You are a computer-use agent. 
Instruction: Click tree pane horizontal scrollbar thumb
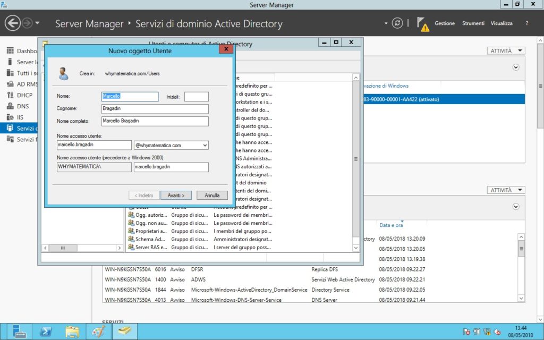point(63,248)
